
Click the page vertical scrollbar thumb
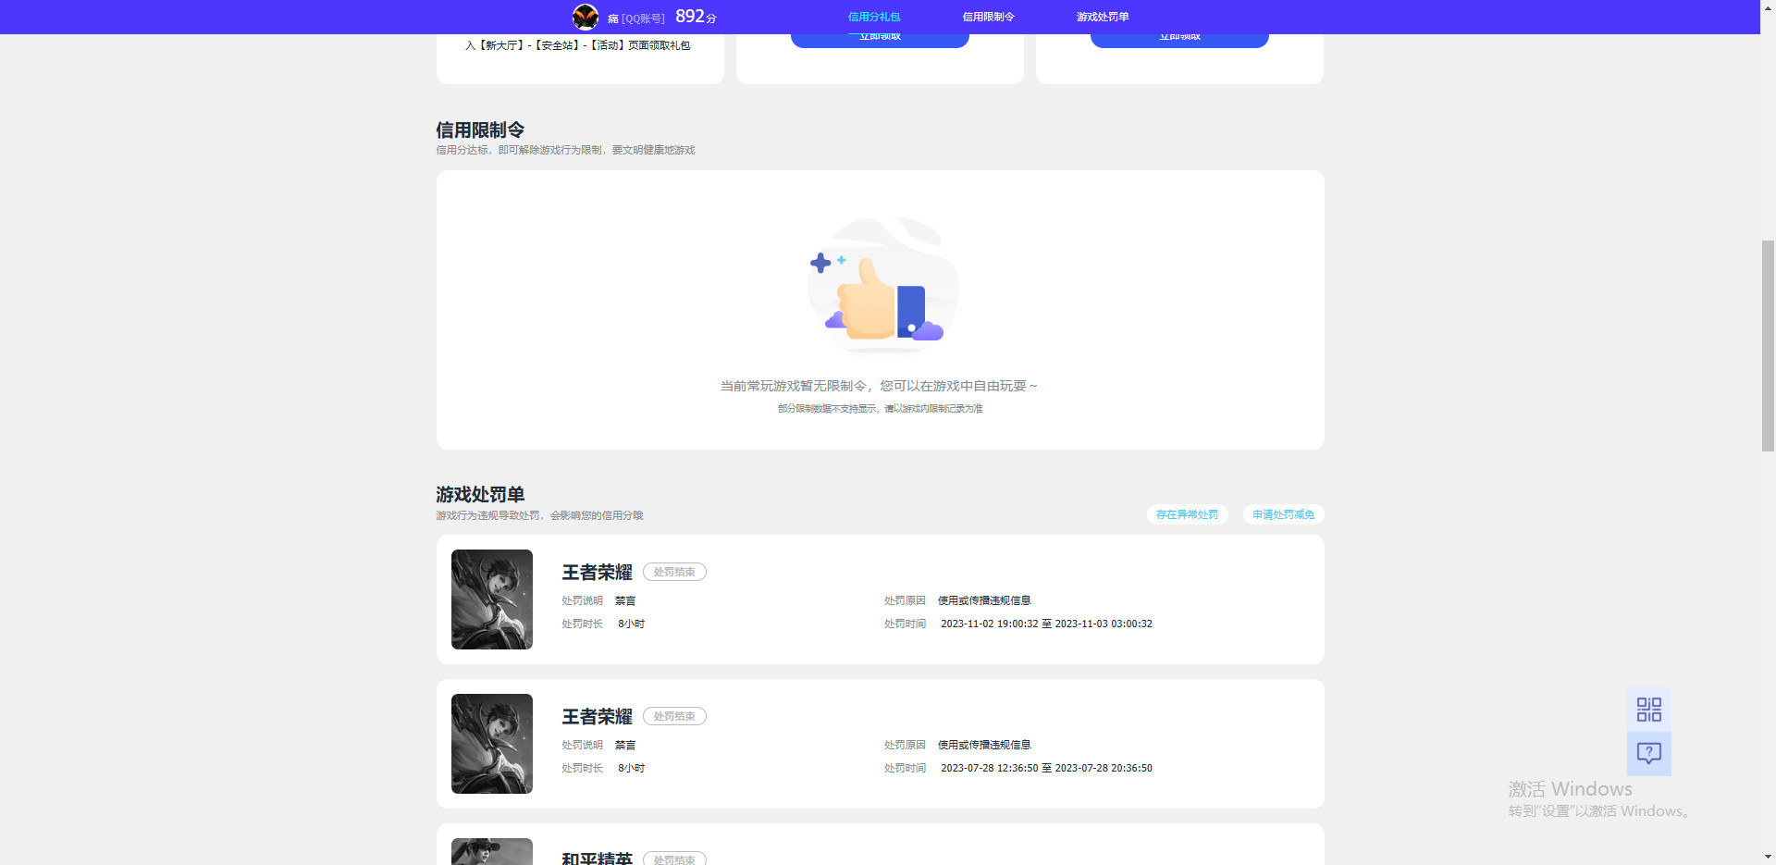(1768, 345)
